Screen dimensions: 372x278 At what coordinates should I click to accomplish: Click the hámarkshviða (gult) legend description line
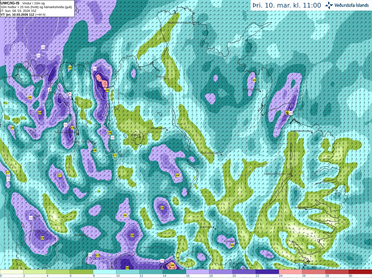(x=37, y=7)
